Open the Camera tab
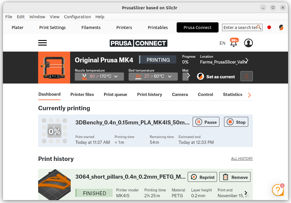291x203 pixels. (x=180, y=95)
